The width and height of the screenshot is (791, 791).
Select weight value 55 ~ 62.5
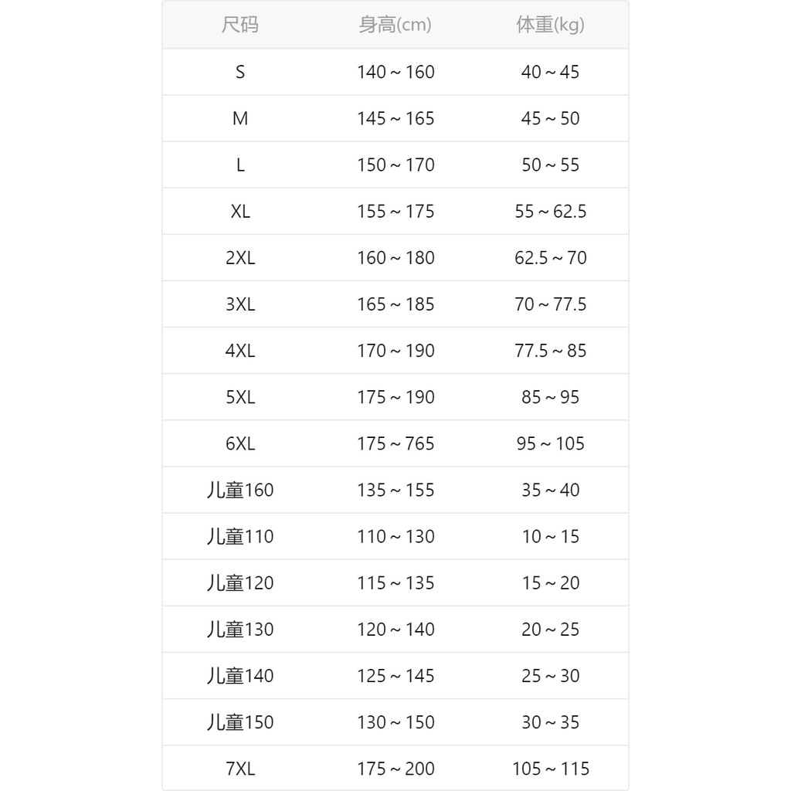(550, 212)
